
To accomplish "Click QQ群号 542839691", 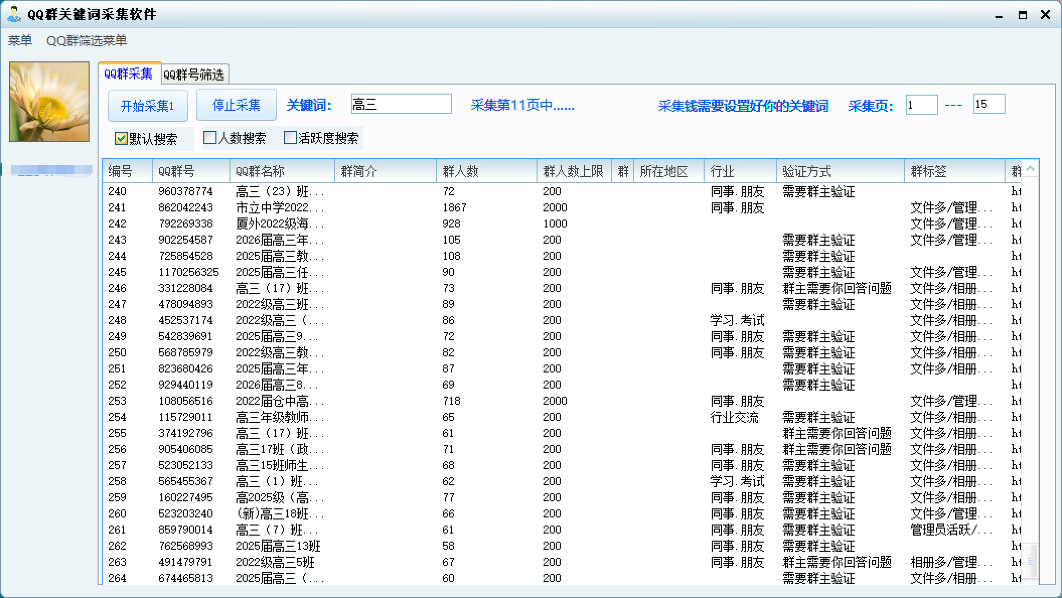I will point(186,336).
